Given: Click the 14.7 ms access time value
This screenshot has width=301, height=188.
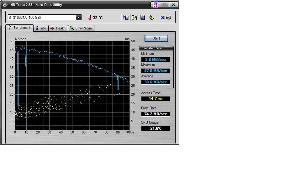Looking at the screenshot, I should (156, 99).
